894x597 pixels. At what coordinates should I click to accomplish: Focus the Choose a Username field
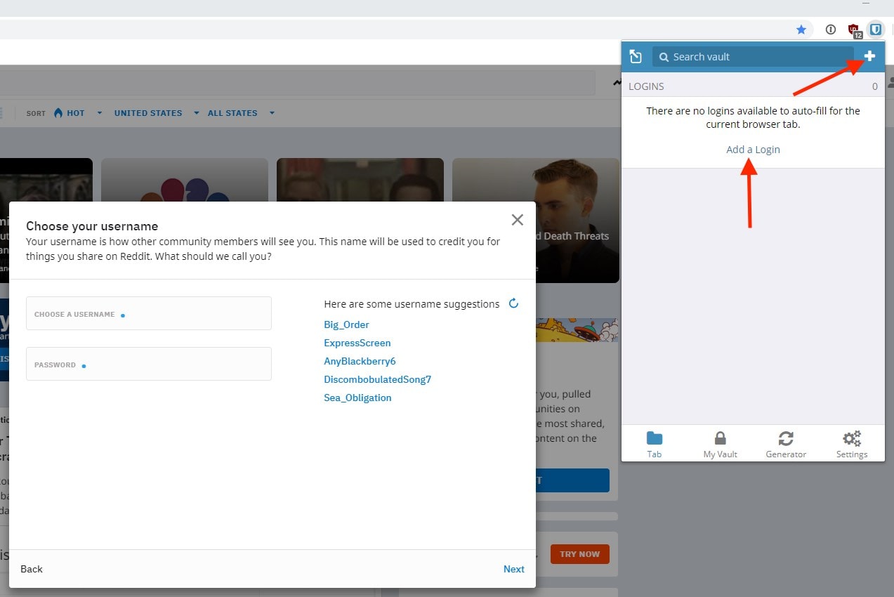pyautogui.click(x=149, y=313)
